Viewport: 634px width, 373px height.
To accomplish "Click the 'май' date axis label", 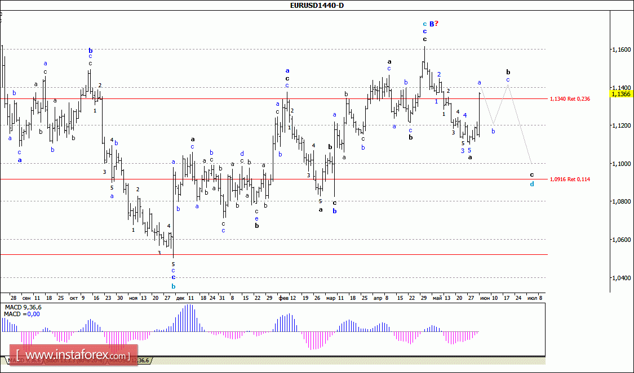I will point(437,298).
